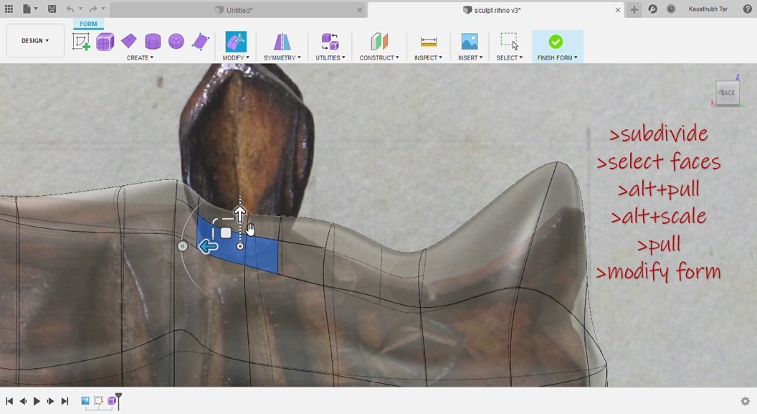
Task: Expand the INSPECT menu
Action: 428,57
